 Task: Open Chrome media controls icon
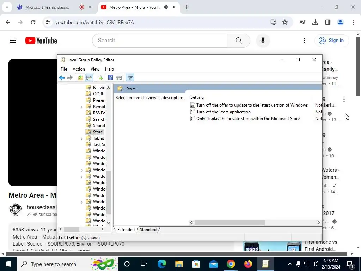302,22
